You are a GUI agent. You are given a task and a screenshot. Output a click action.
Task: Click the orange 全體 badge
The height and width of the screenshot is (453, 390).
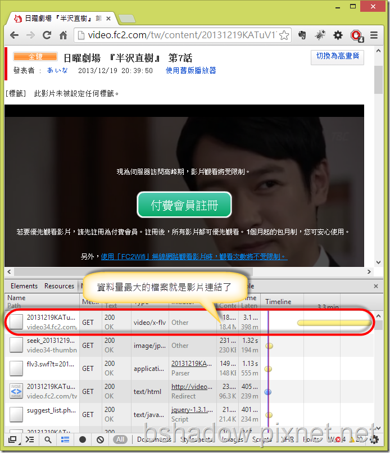tap(35, 57)
